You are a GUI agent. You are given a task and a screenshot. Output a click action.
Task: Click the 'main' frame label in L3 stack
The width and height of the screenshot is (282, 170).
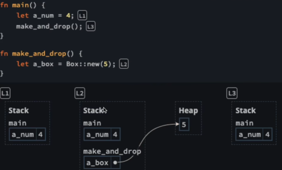[244, 123]
